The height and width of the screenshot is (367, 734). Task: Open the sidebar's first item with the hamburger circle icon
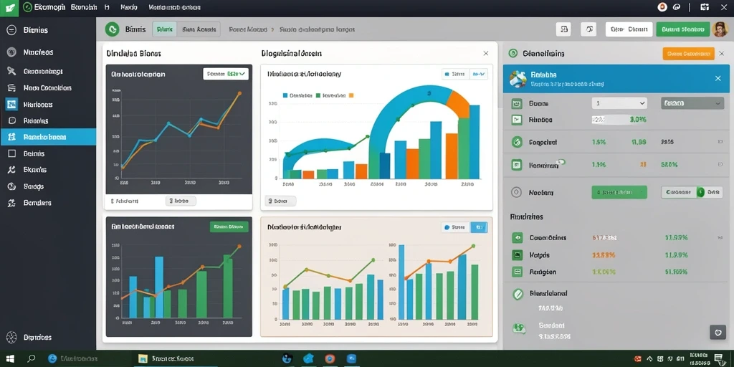[x=11, y=30]
